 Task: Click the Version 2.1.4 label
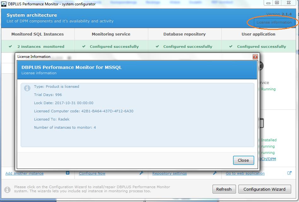pos(279,14)
